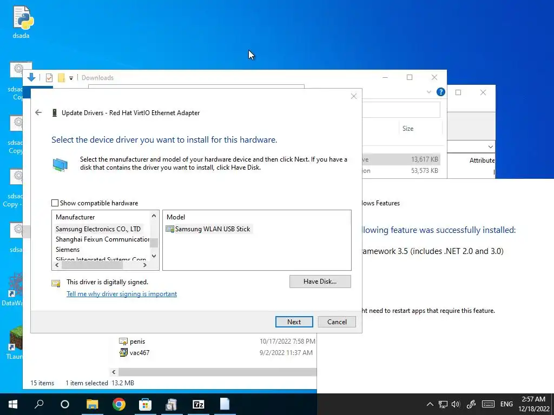Select Shanghai Feixun Communication manufacturer
This screenshot has width=554, height=415.
pos(102,239)
